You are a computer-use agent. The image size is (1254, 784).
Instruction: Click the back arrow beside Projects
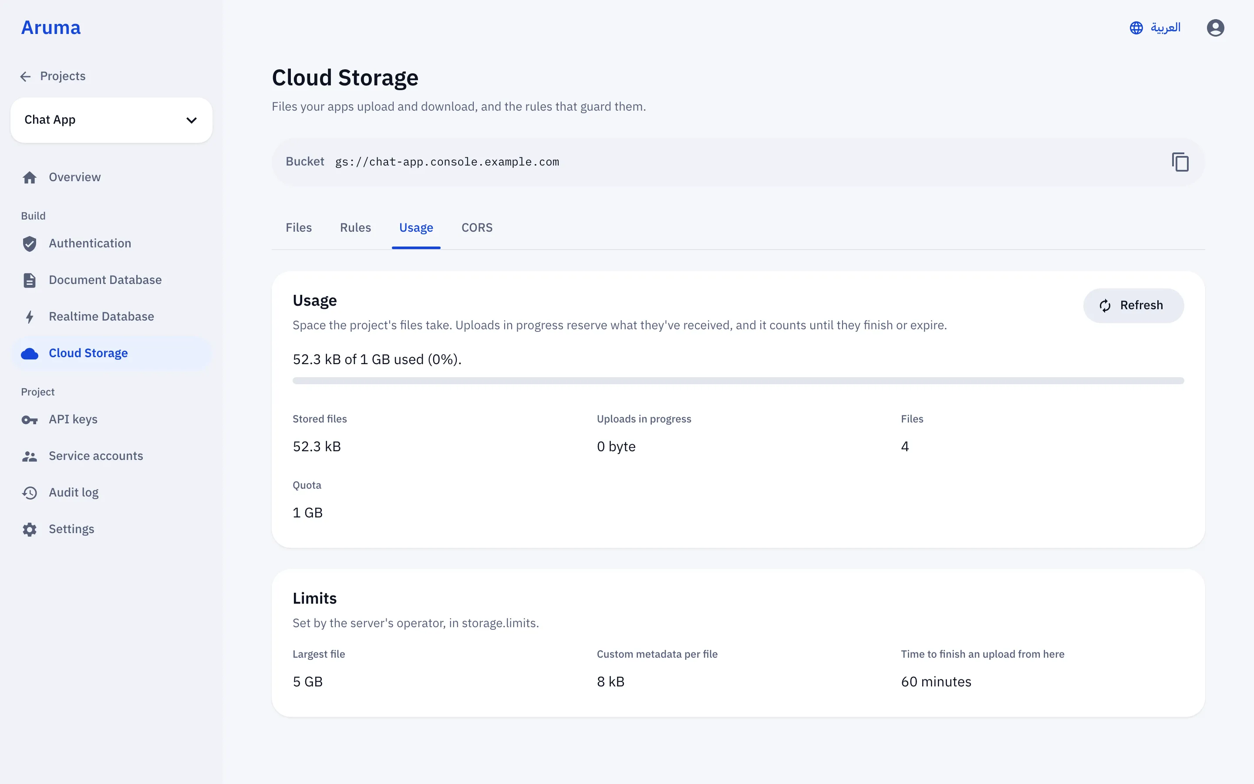pyautogui.click(x=25, y=77)
